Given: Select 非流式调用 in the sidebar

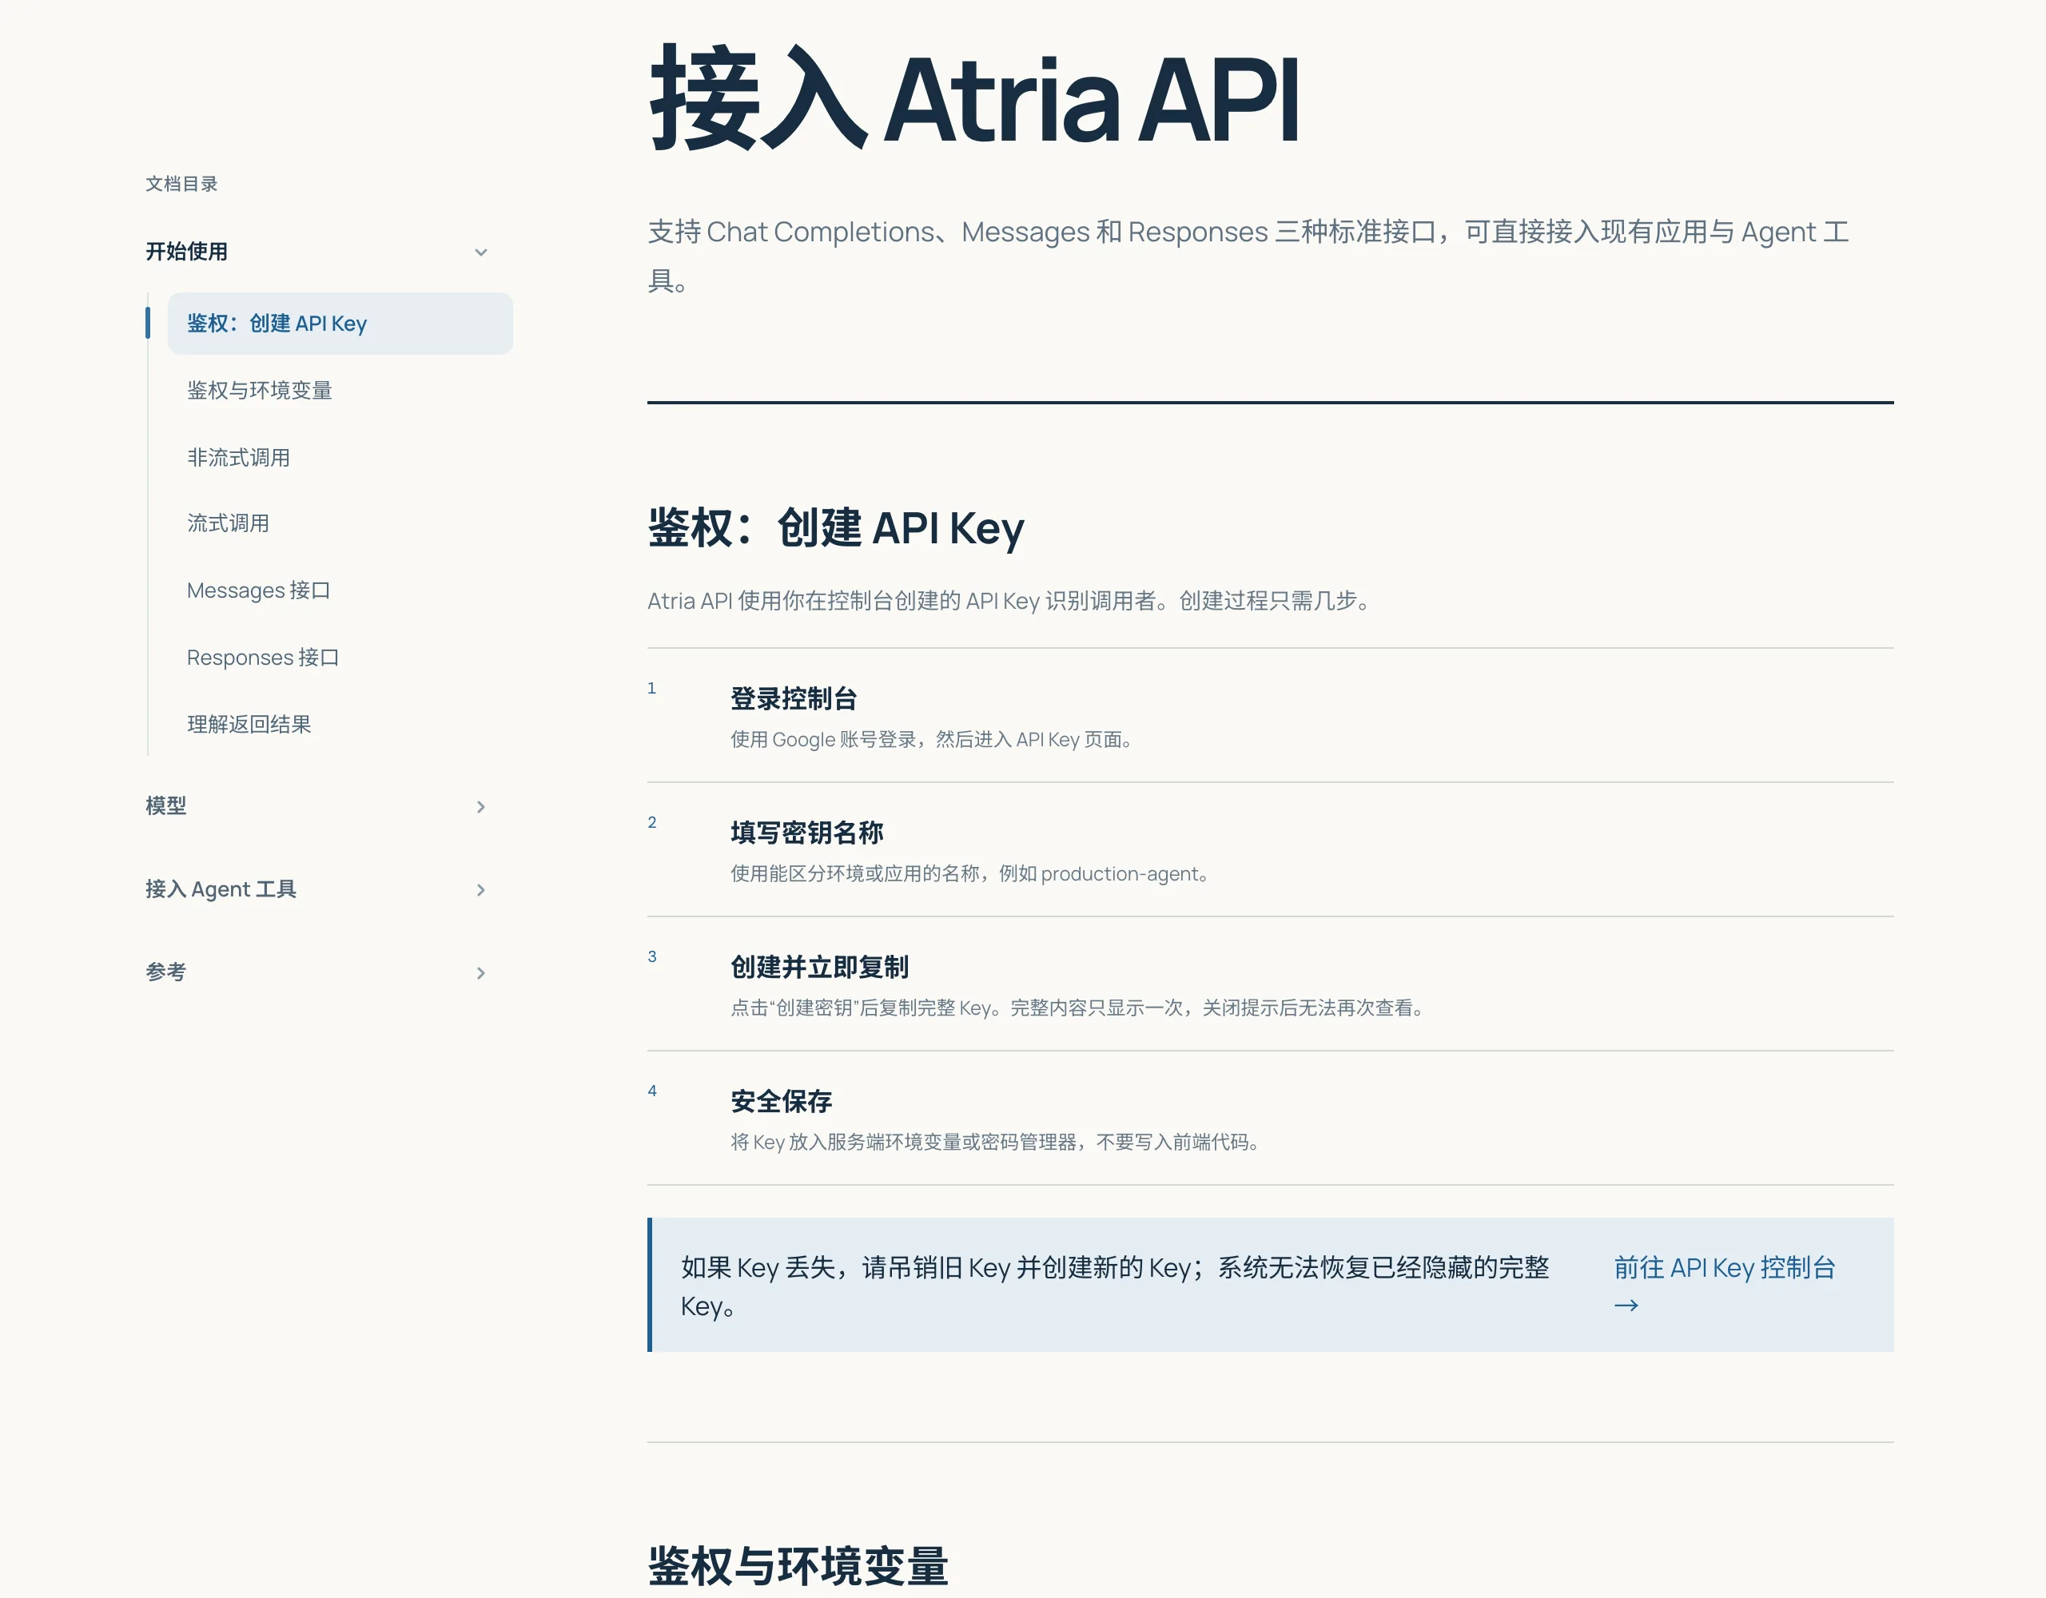Looking at the screenshot, I should click(x=238, y=457).
